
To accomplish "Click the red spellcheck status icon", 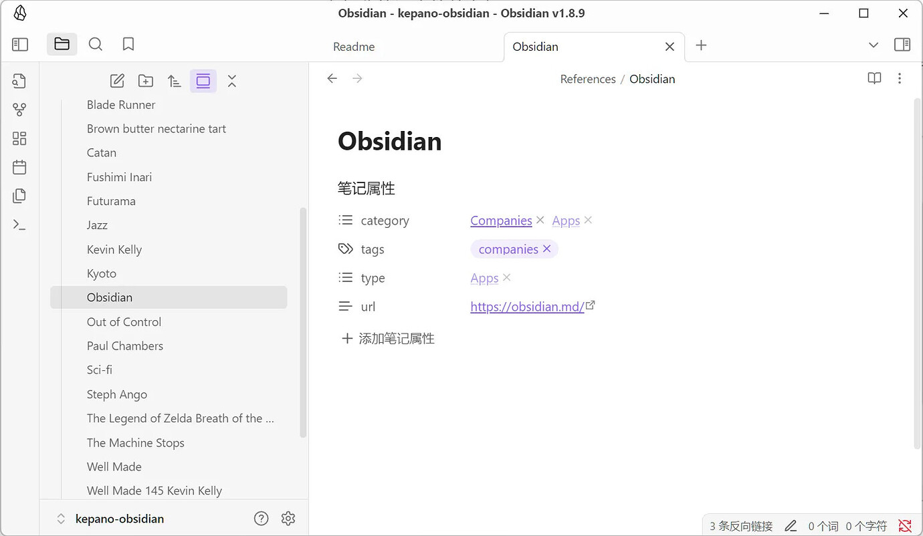I will (x=905, y=525).
